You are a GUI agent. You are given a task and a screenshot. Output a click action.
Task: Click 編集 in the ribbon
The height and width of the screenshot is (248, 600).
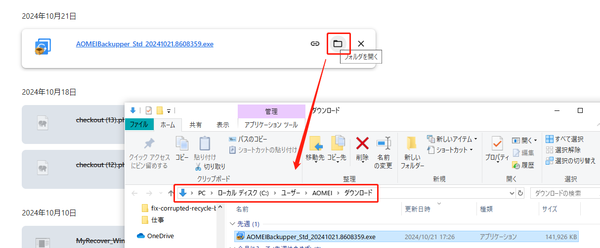click(523, 153)
